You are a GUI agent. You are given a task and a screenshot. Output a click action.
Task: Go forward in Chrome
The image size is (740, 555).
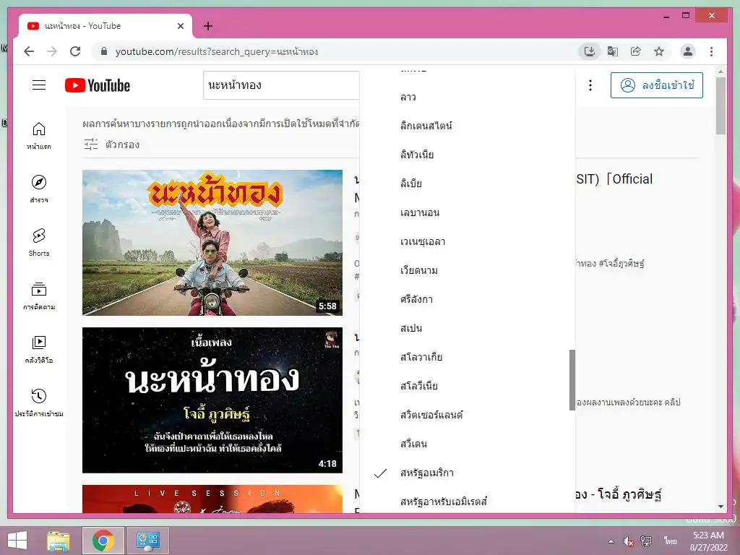(52, 51)
